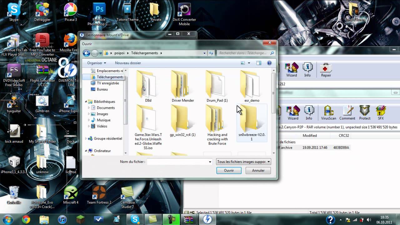The image size is (400, 225).
Task: Click poipoi in the address breadcrumb
Action: coord(119,53)
